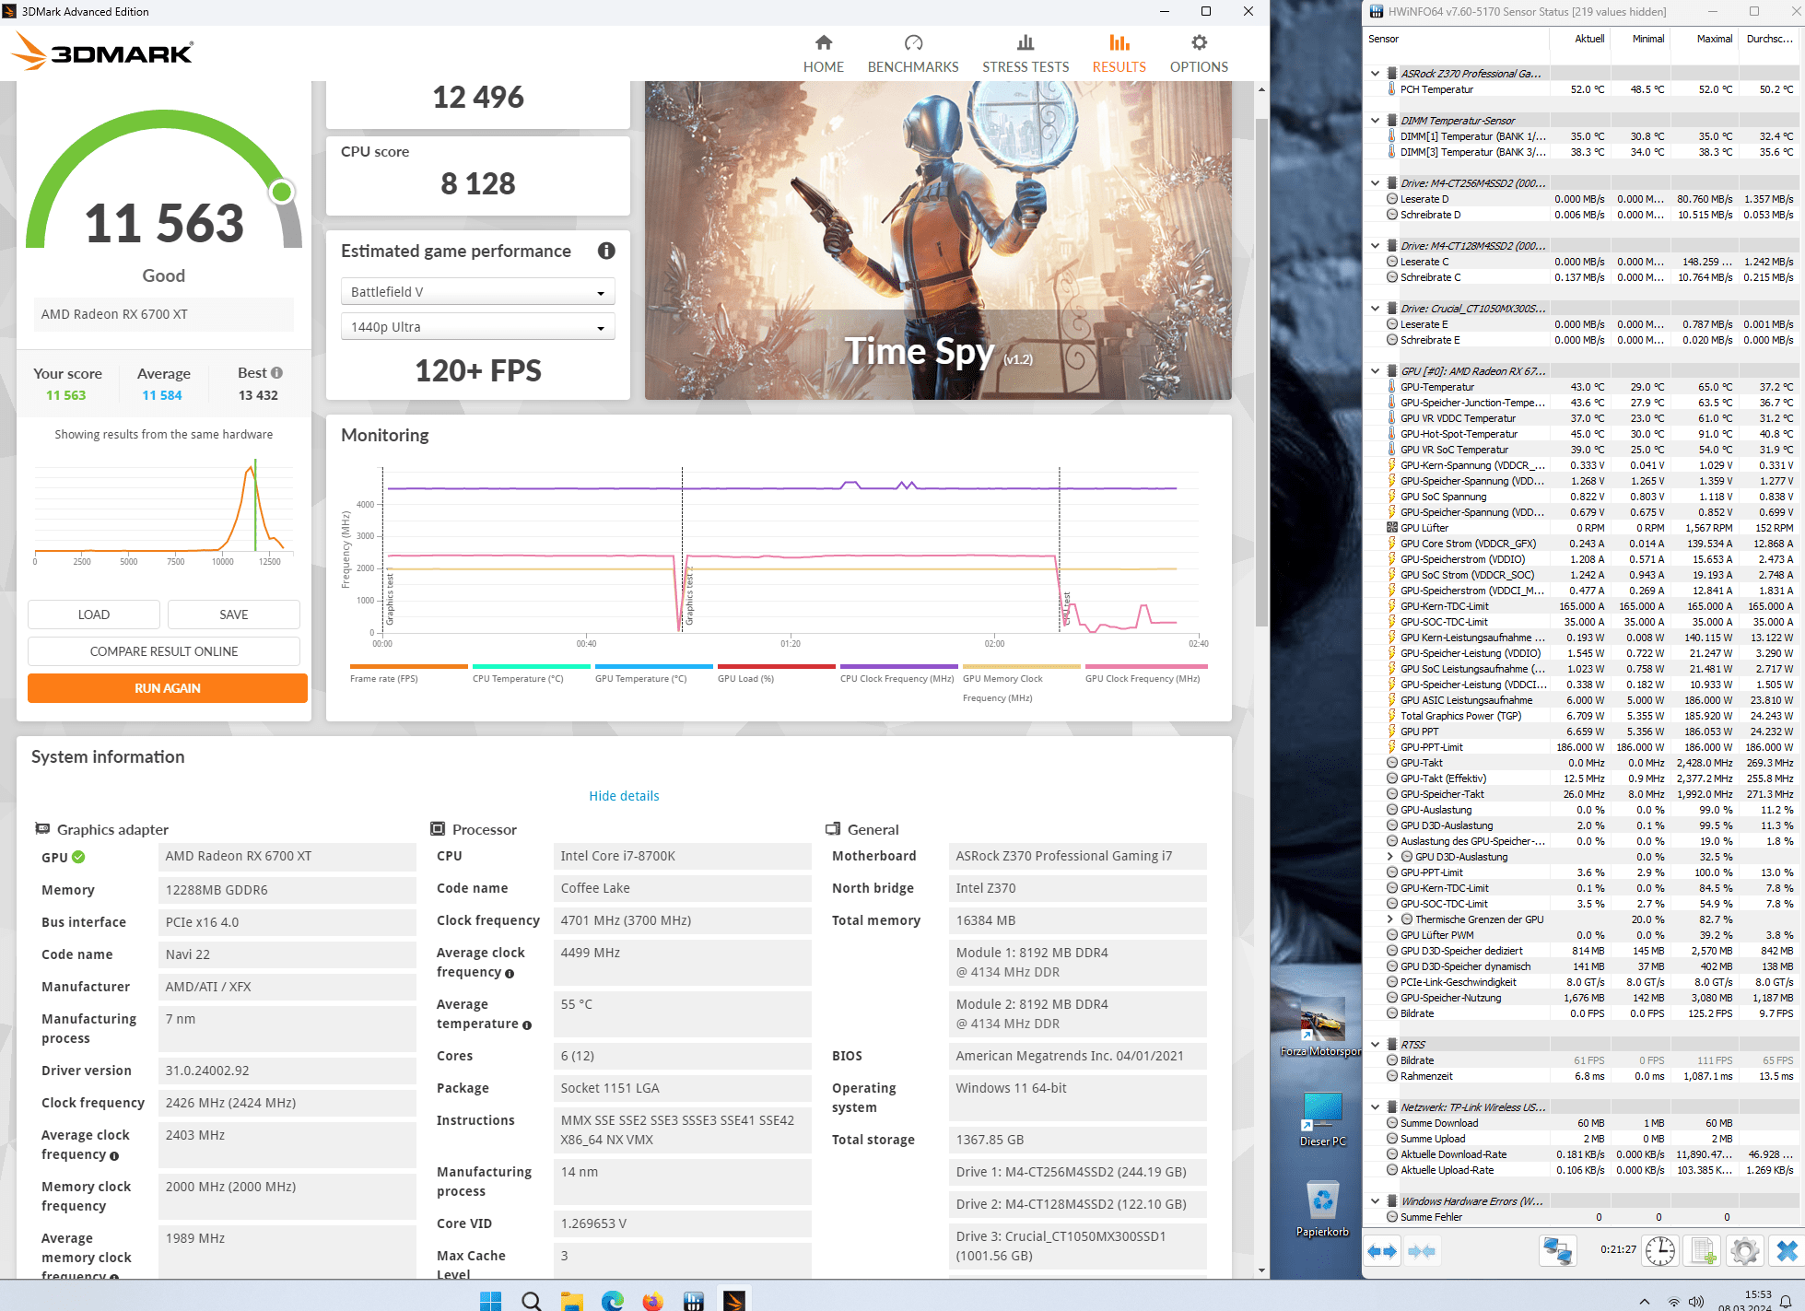
Task: Click the info icon beside Estimated game performance
Action: 606,251
